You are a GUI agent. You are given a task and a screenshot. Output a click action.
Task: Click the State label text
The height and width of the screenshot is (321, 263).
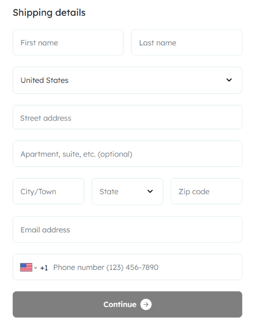click(x=109, y=192)
